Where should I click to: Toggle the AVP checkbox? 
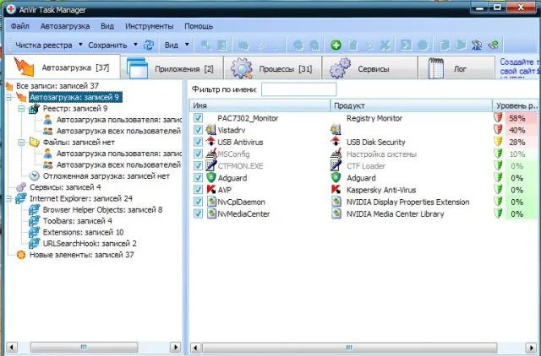198,190
